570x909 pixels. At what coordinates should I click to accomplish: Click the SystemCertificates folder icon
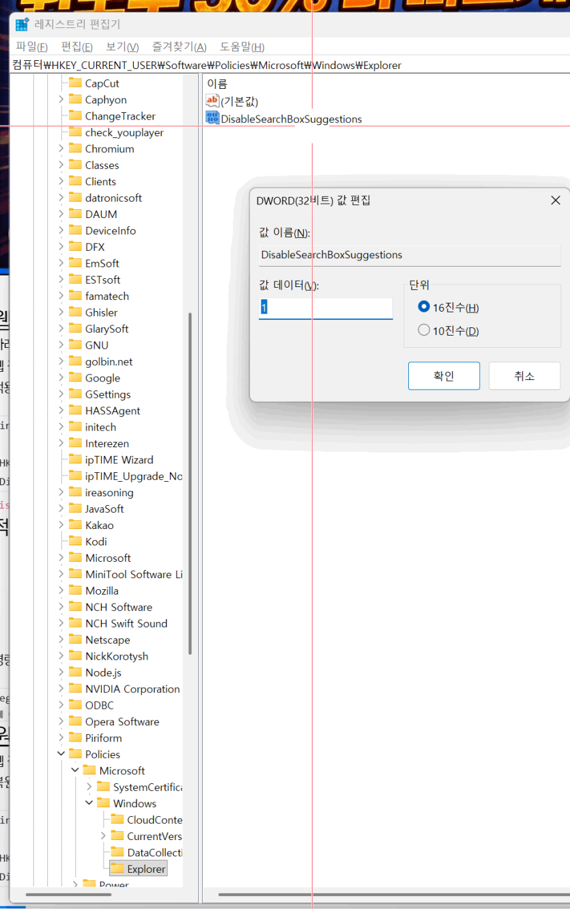tap(104, 787)
